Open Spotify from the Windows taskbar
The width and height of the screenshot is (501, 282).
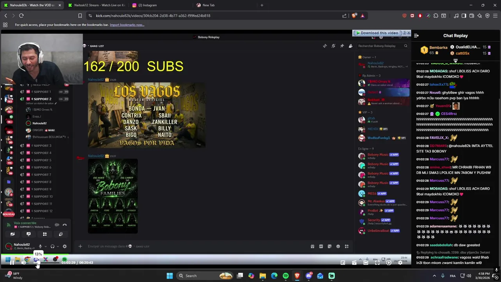click(286, 276)
